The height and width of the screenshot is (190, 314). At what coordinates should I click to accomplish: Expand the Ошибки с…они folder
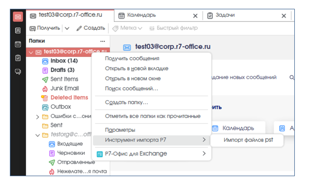tap(37, 117)
